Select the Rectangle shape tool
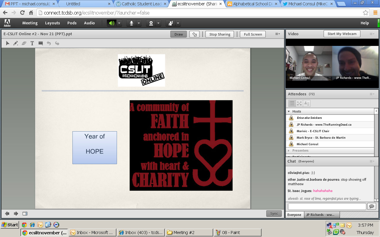This screenshot has width=380, height=237. 41,43
